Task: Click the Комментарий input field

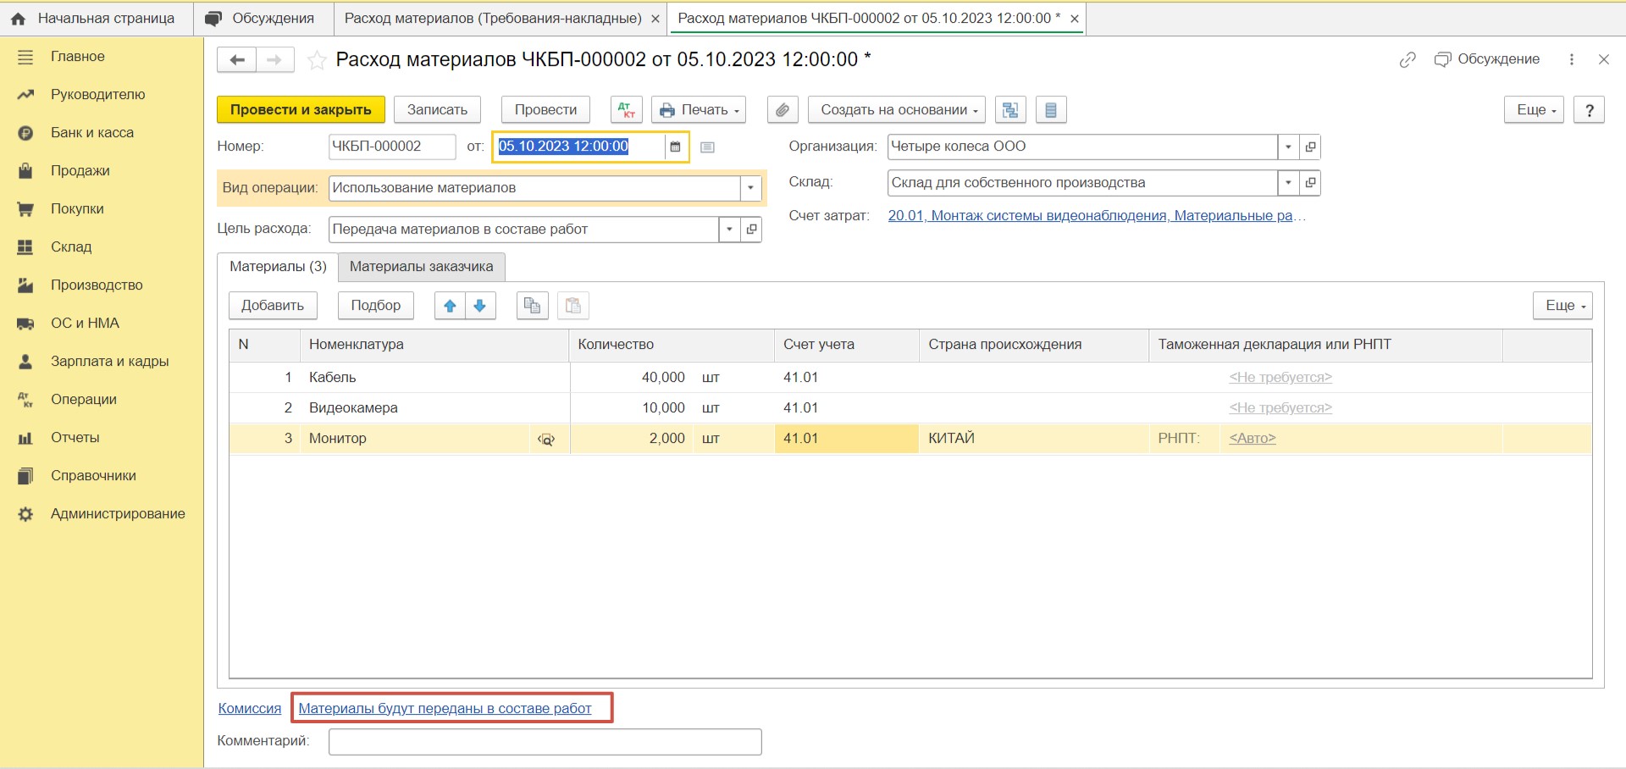Action: [545, 742]
